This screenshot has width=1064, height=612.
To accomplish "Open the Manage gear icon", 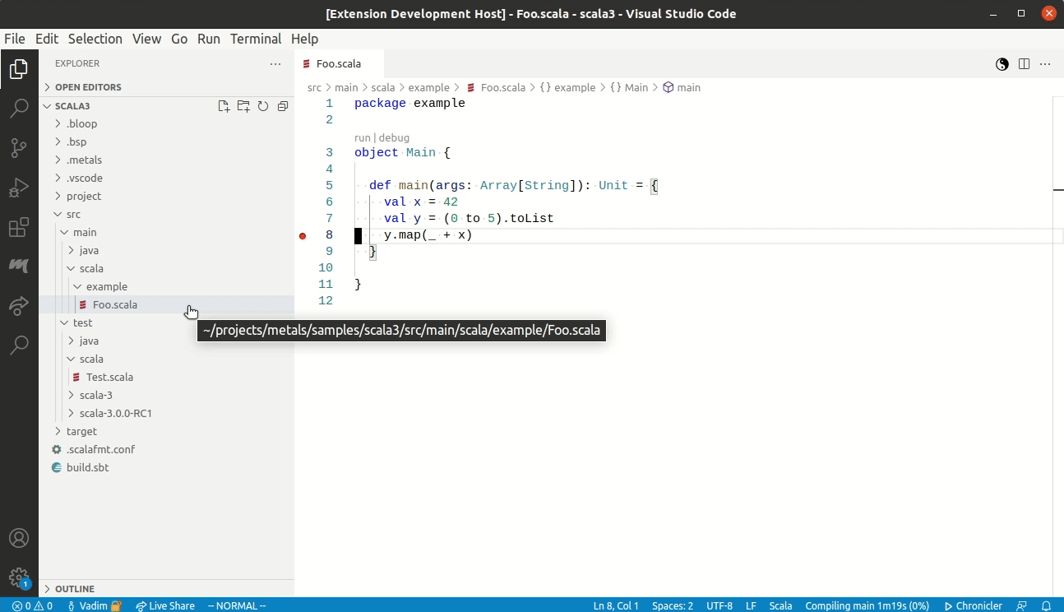I will (x=19, y=577).
